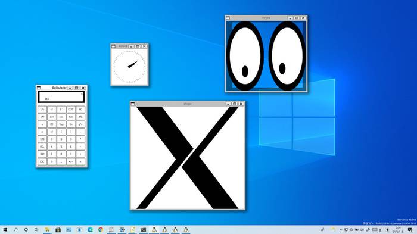Screen dimensions: 417x234
Task: Click digit 4 in Calculator
Action: click(52, 146)
